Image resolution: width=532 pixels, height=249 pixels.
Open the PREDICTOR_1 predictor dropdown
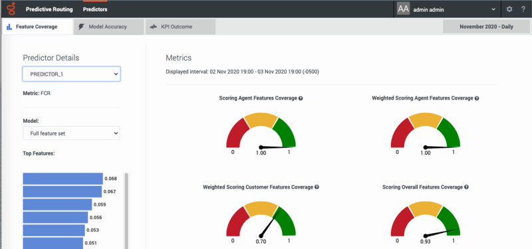(x=71, y=74)
